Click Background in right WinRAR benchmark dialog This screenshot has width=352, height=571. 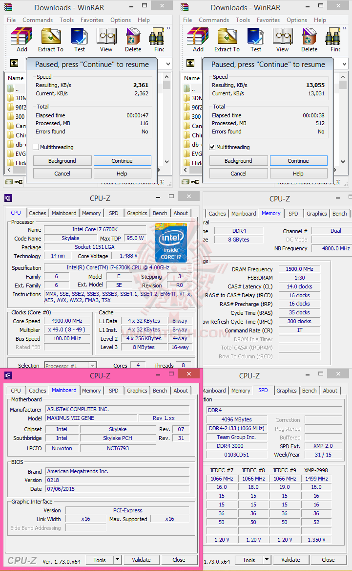tap(238, 160)
